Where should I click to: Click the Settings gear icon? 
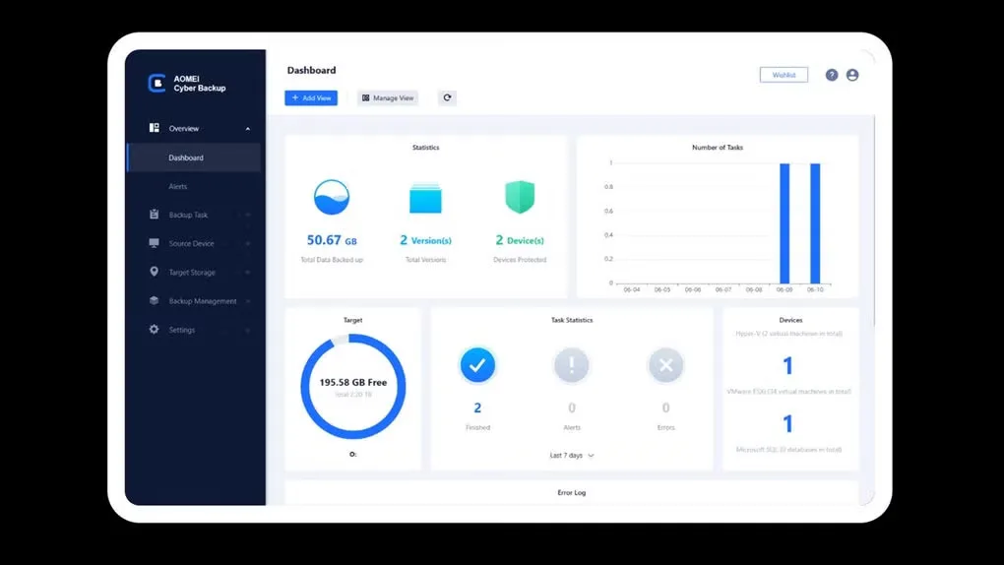[155, 330]
